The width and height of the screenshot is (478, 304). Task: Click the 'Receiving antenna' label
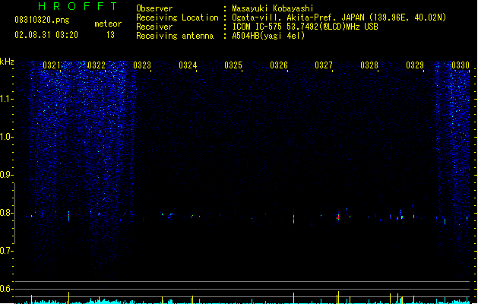click(x=175, y=36)
